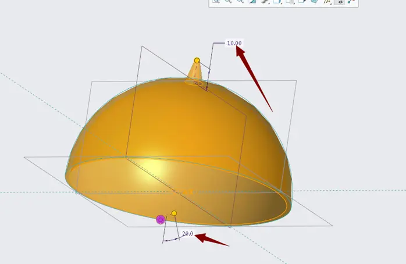The height and width of the screenshot is (264, 406).
Task: Select the 20.0 angle dimension value
Action: coord(188,234)
